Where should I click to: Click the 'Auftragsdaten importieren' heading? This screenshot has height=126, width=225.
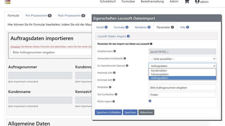[x=42, y=38]
